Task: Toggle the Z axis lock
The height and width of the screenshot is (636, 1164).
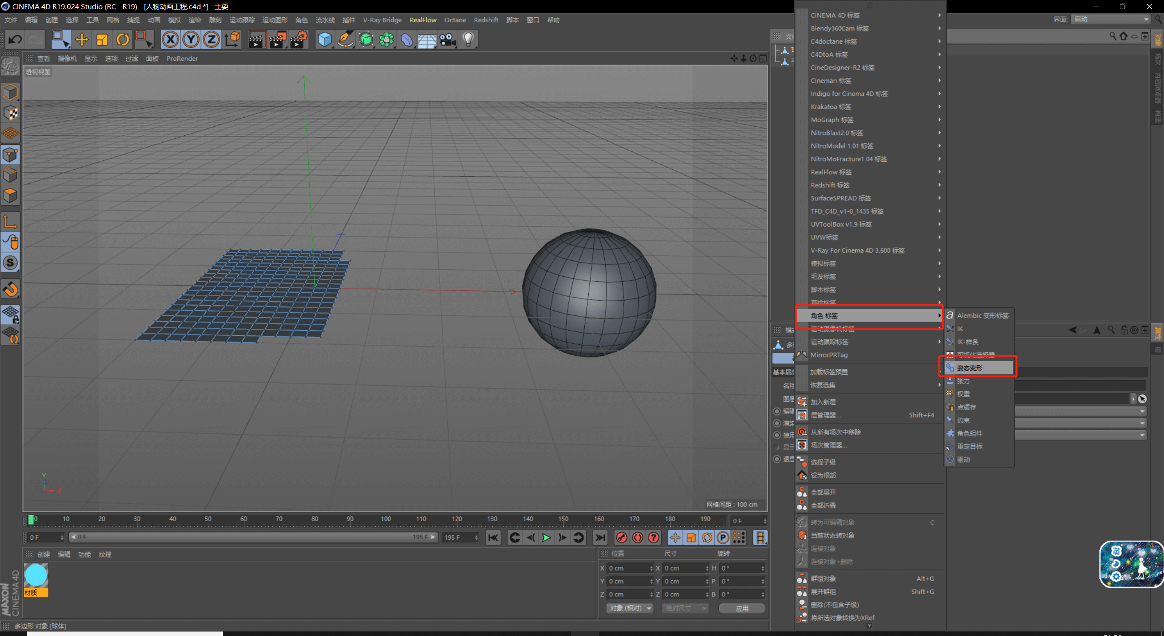Action: pos(211,40)
